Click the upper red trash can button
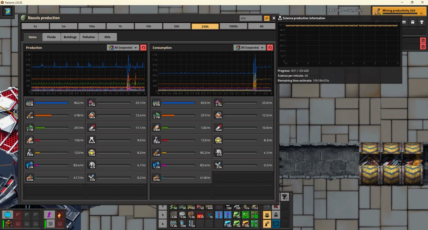The height and width of the screenshot is (230, 428). coord(423,41)
